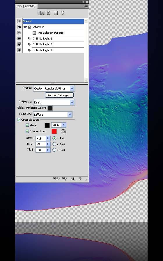Click the red Intersection color swatch
The width and height of the screenshot is (163, 261).
[54, 131]
